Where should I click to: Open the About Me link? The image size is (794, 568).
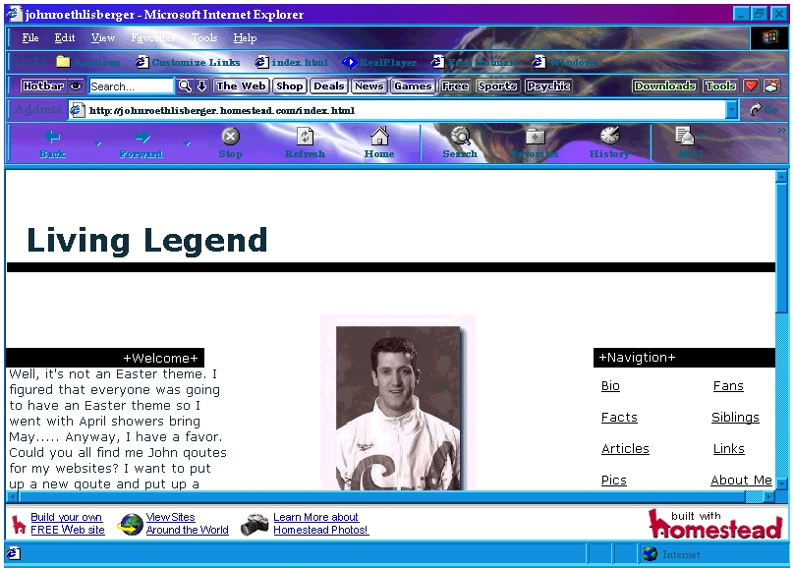point(741,480)
